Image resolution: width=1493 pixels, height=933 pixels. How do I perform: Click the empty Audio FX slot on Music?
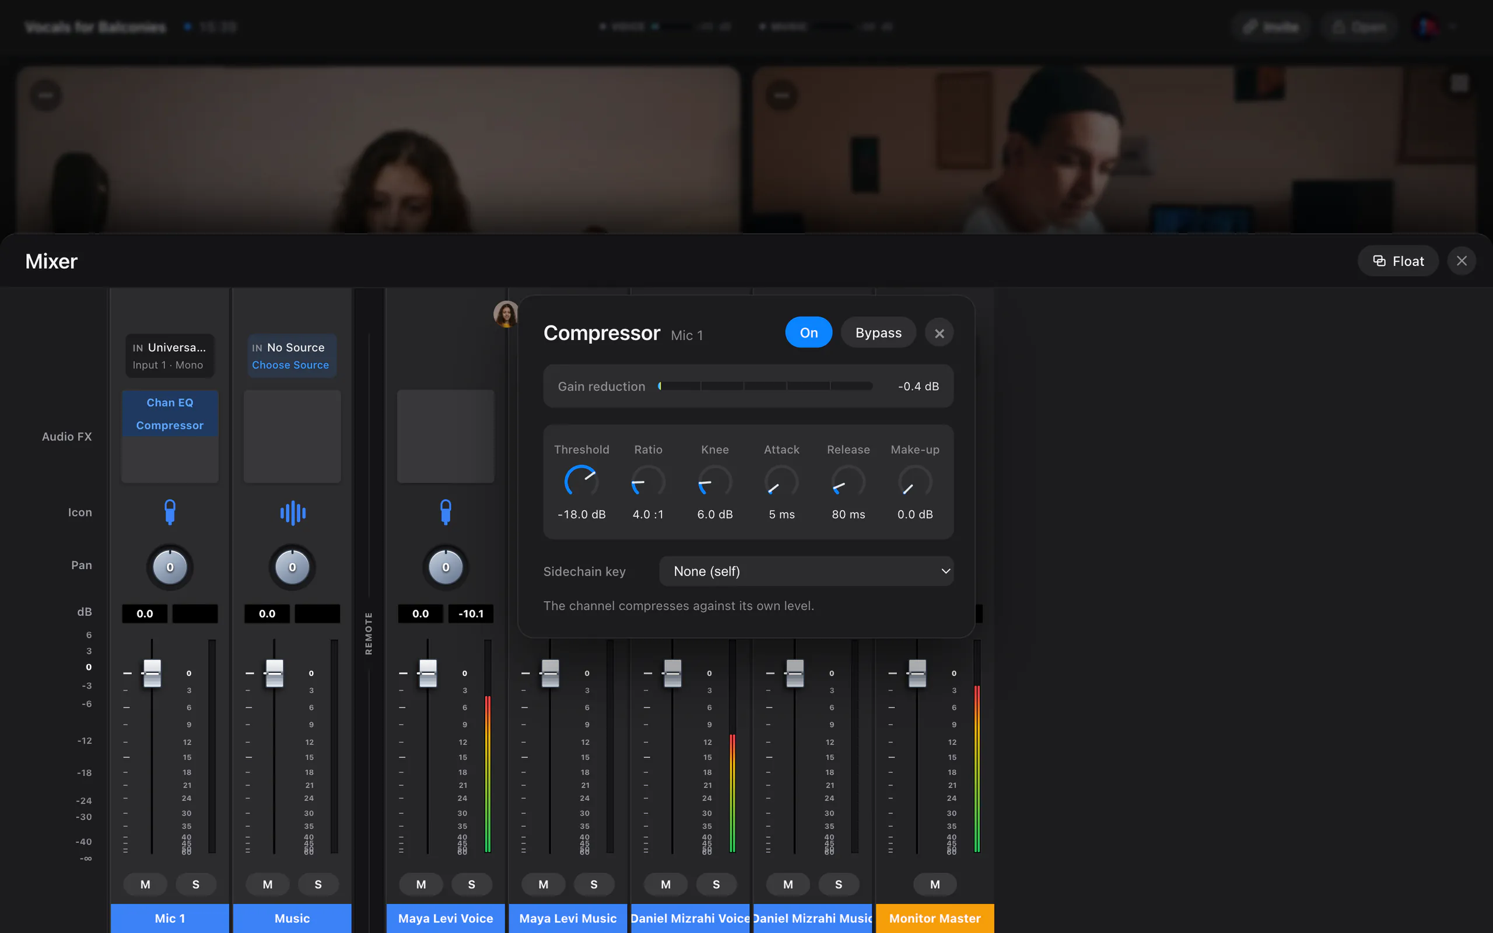(292, 436)
